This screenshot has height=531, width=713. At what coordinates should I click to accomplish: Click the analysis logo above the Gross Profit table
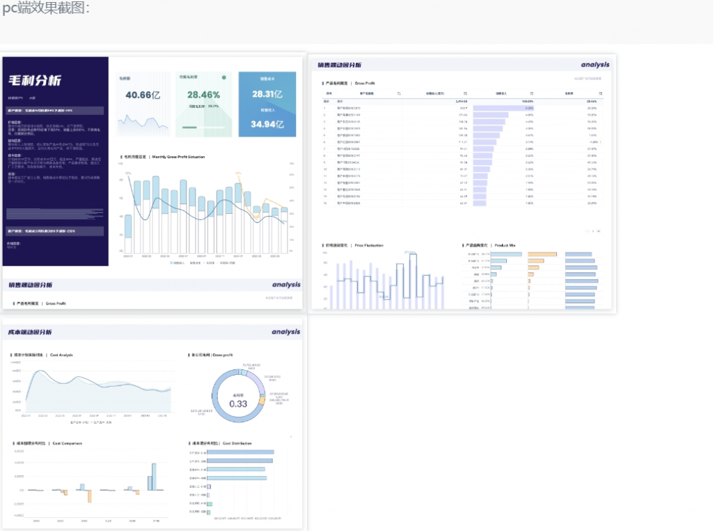(595, 65)
